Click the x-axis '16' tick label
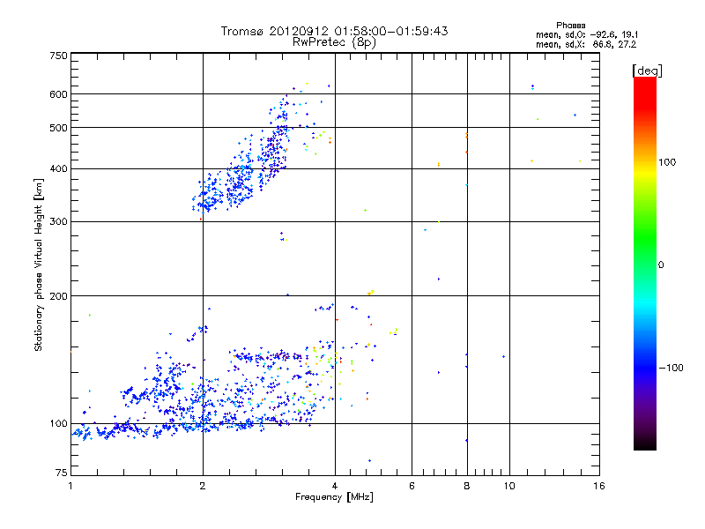The width and height of the screenshot is (705, 529). [599, 486]
